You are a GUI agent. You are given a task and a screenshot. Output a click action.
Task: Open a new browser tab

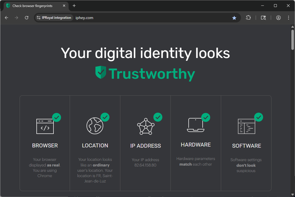[x=74, y=6]
